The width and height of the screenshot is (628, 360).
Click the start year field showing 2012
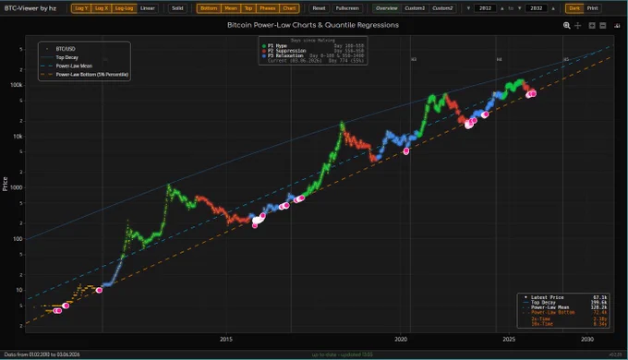point(485,8)
